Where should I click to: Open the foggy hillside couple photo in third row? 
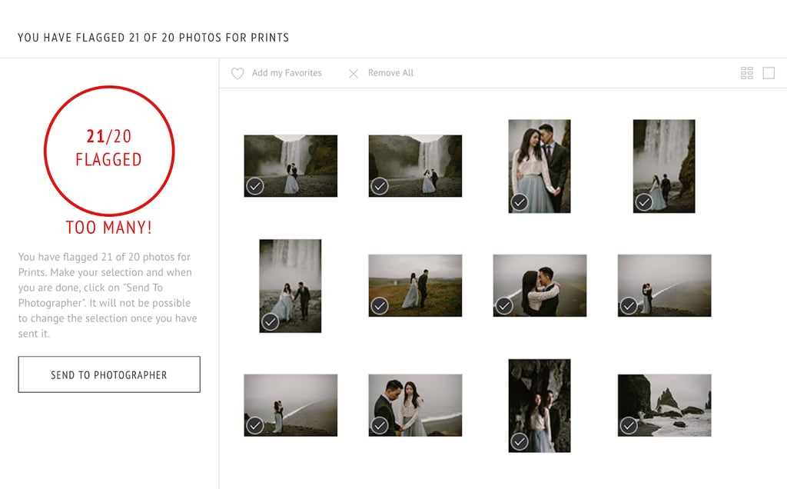(291, 405)
